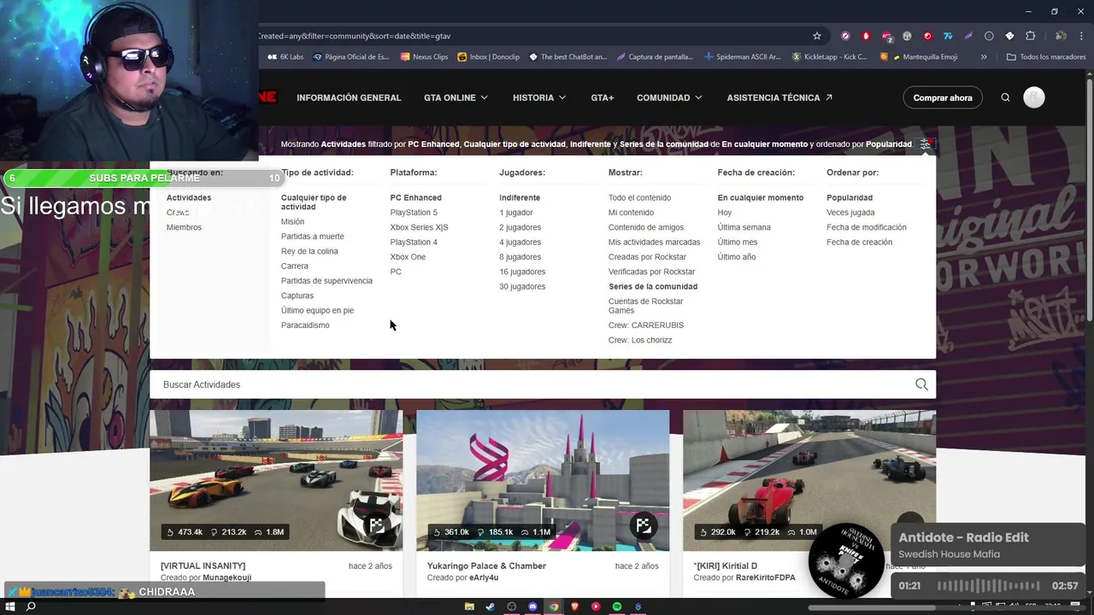Image resolution: width=1094 pixels, height=615 pixels.
Task: Select the 30 jugadores filter
Action: click(522, 286)
